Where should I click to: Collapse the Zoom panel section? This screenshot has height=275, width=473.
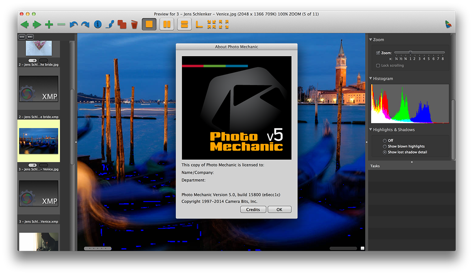point(371,40)
